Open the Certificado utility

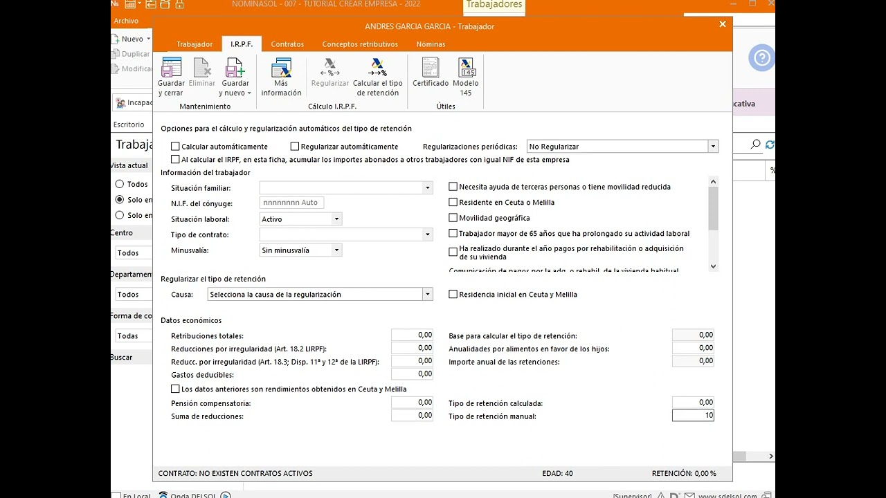pos(431,73)
